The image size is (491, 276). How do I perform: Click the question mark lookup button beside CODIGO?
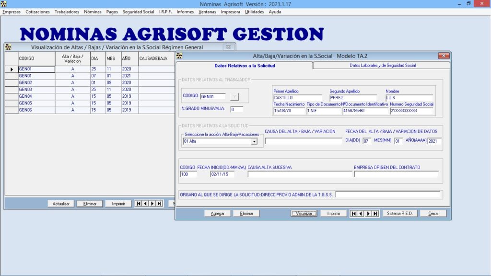coord(234,96)
